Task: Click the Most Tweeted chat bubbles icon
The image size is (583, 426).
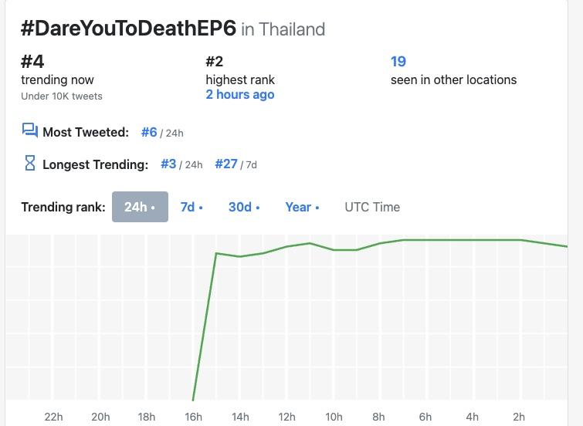Action: (30, 130)
